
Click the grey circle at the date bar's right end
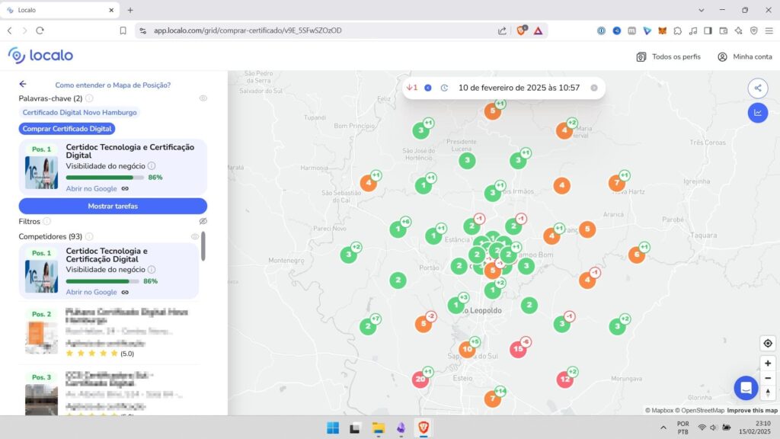point(594,88)
